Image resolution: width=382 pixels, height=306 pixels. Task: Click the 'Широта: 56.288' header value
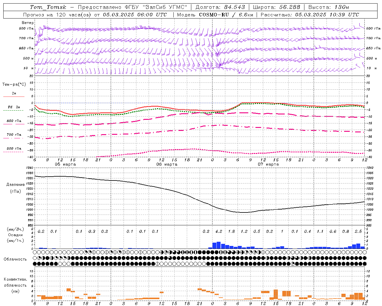(276, 7)
